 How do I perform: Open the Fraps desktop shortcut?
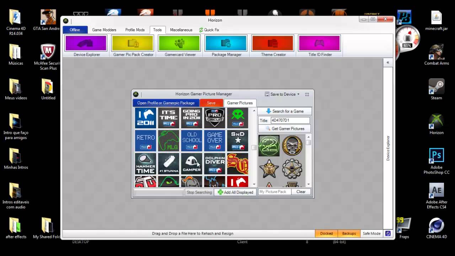[404, 228]
